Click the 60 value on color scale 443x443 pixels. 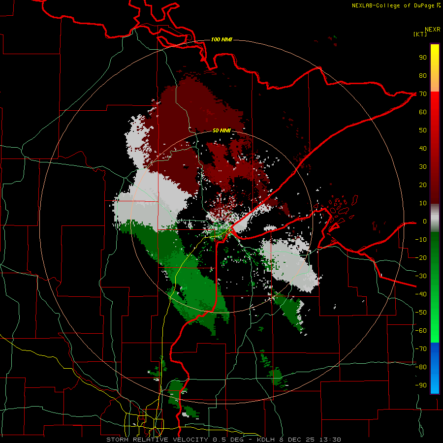[423, 112]
